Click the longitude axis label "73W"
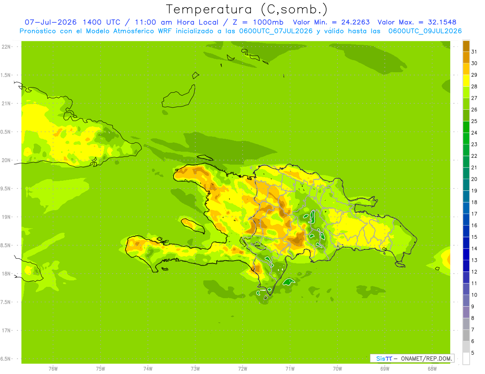 coord(195,369)
